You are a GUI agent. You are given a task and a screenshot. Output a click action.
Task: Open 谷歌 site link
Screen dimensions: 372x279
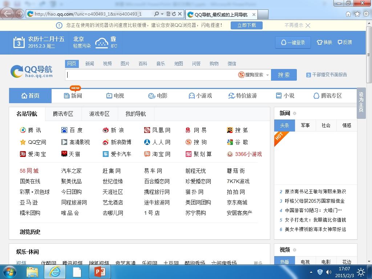pyautogui.click(x=238, y=142)
